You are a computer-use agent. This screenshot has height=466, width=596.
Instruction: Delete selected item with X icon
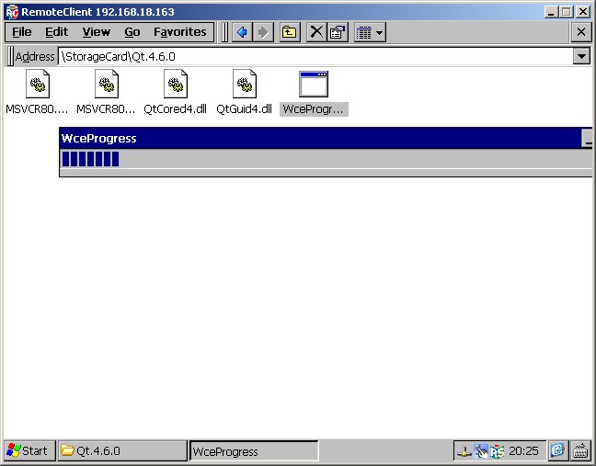tap(316, 32)
